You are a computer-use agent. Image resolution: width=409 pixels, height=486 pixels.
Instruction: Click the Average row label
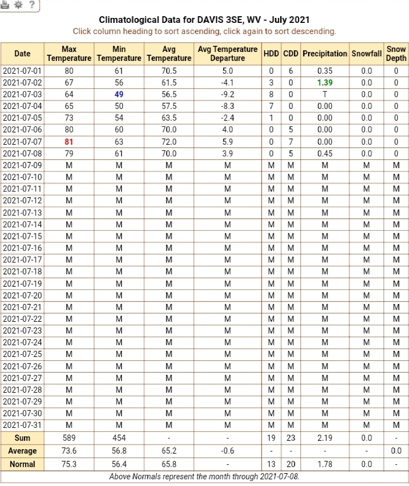(x=22, y=451)
